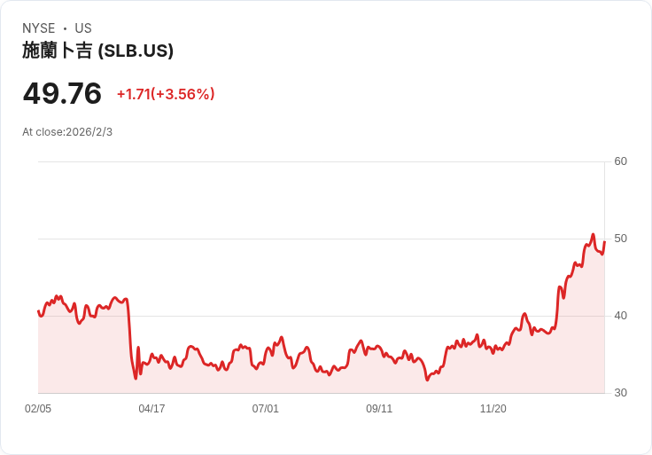This screenshot has height=455, width=652.
Task: Select the 09/11 date on the x-axis
Action: [379, 409]
